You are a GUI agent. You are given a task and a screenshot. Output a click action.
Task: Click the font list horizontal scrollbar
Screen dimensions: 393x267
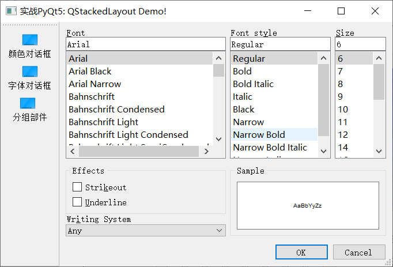[138, 152]
